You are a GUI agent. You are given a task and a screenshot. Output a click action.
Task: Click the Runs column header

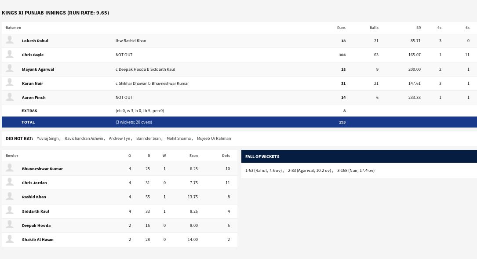point(341,28)
